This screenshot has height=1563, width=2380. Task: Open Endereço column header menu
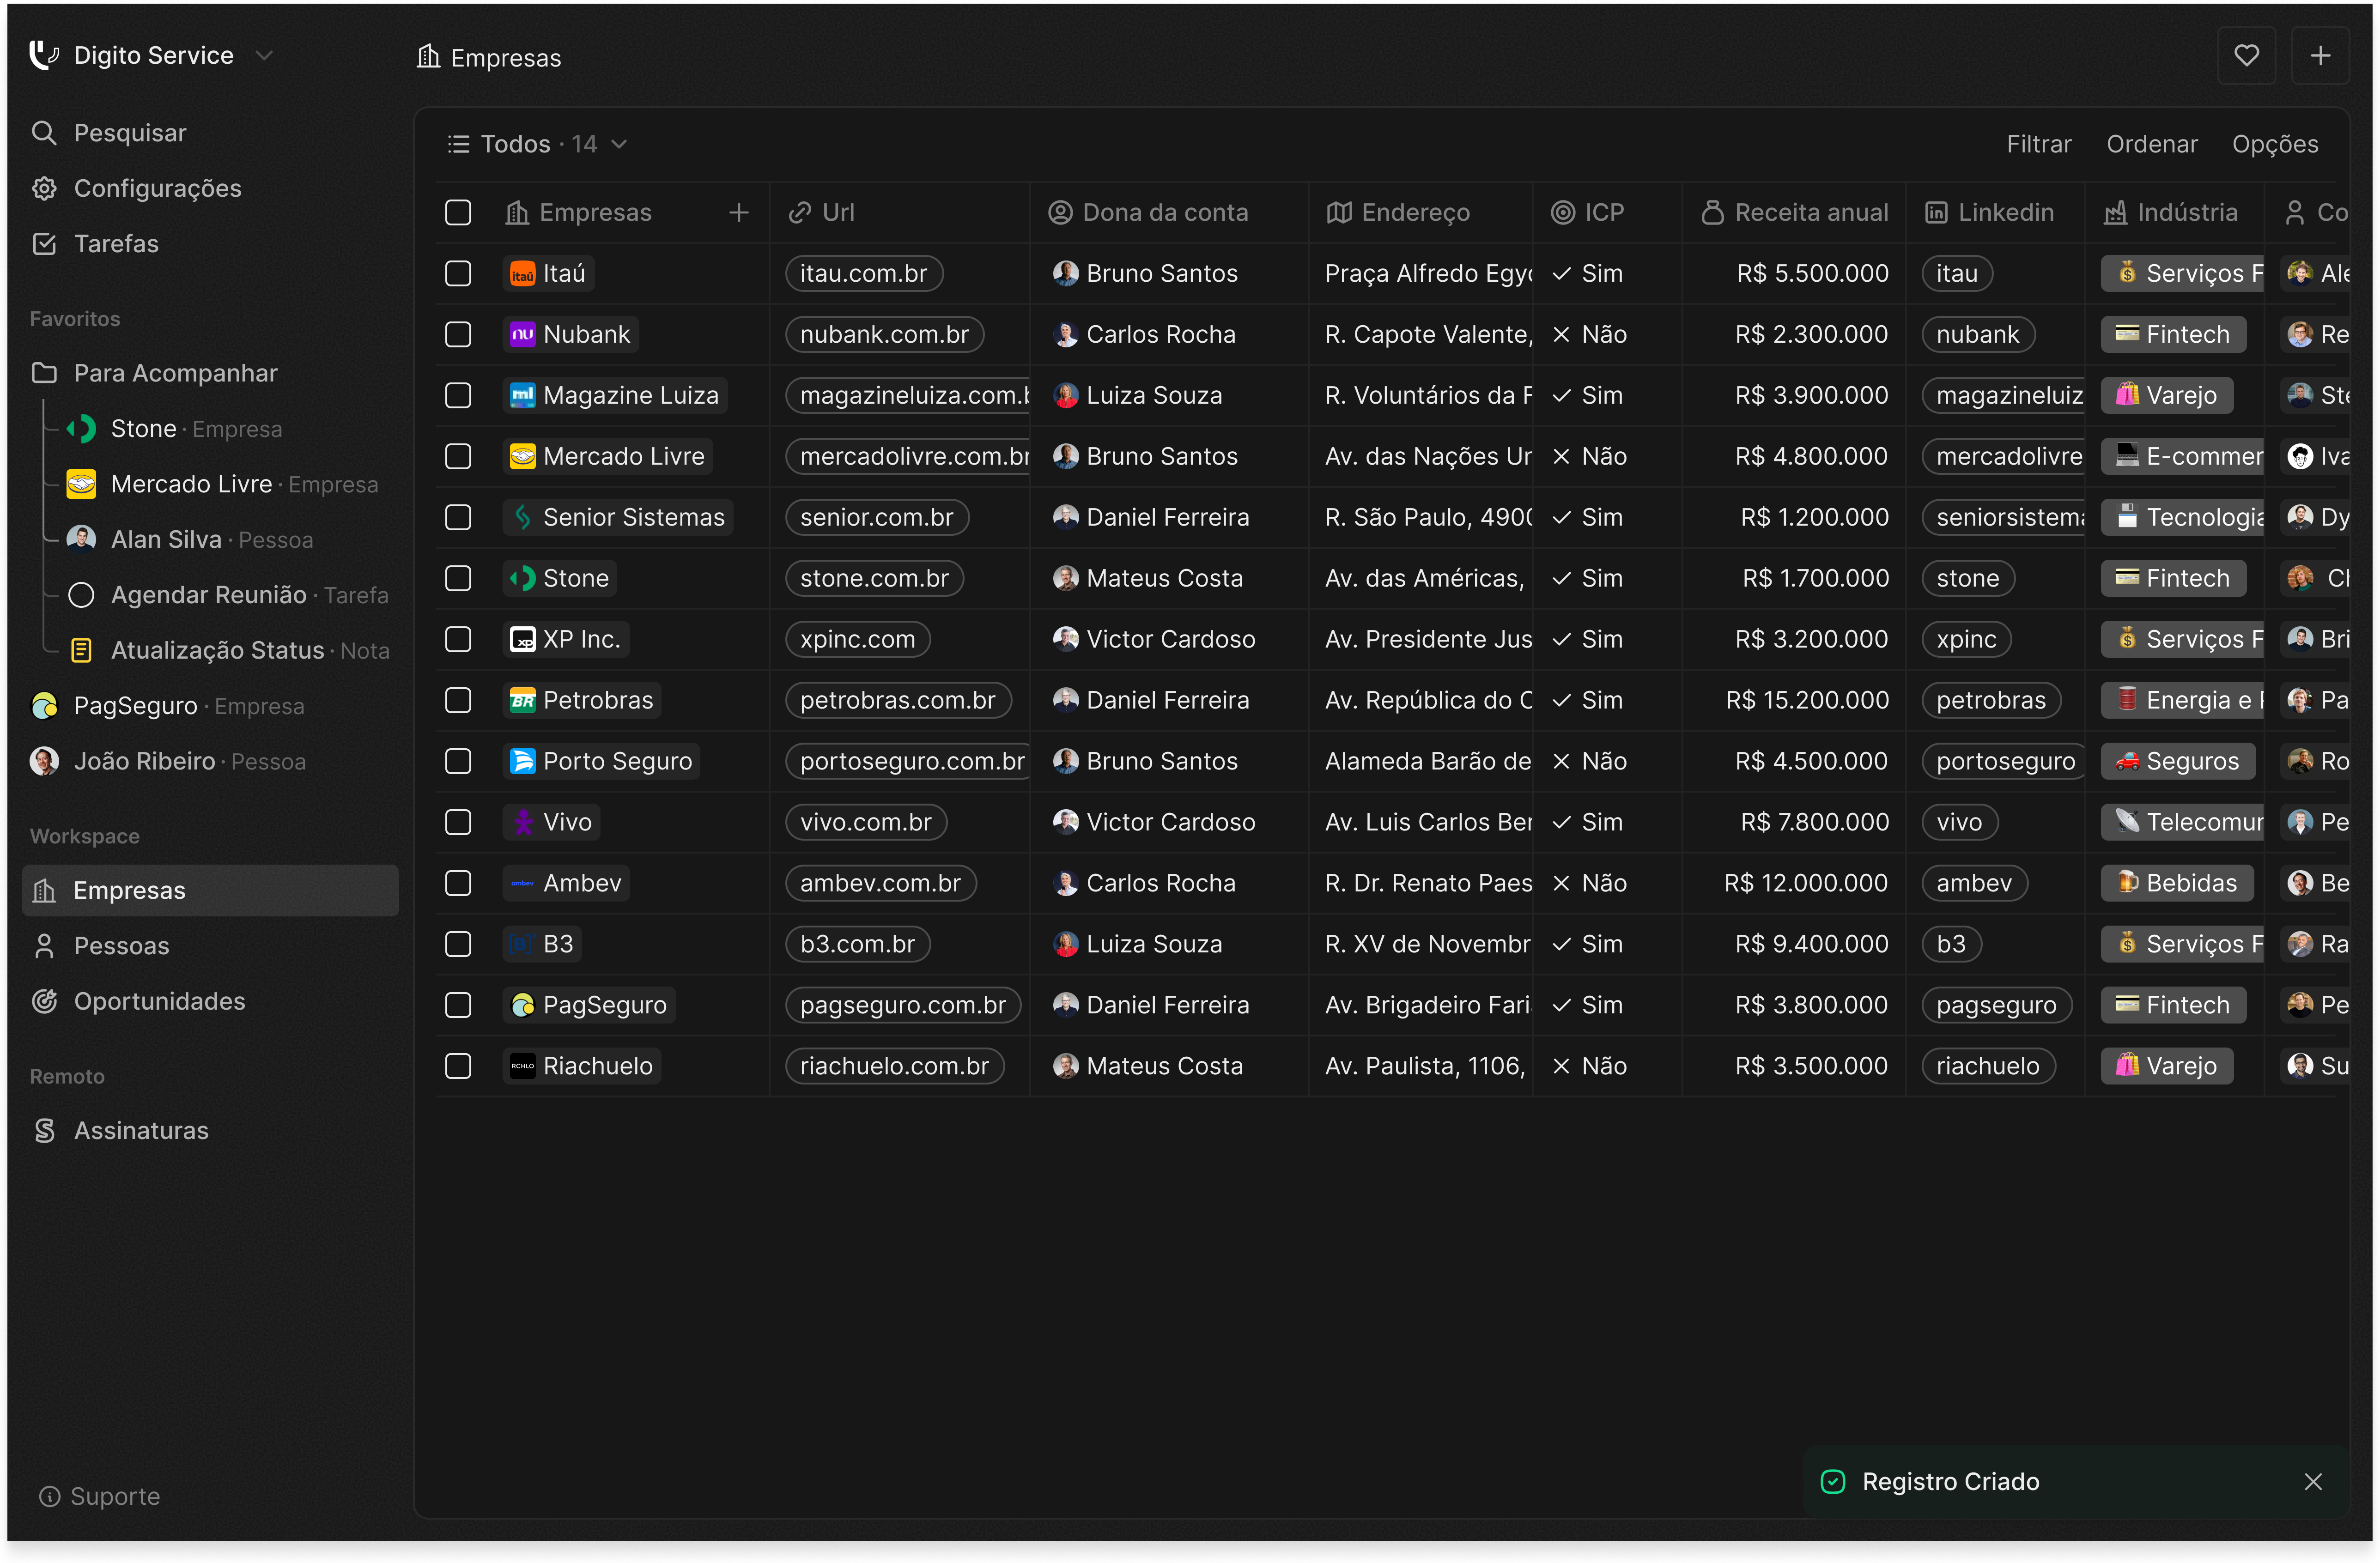[x=1420, y=212]
